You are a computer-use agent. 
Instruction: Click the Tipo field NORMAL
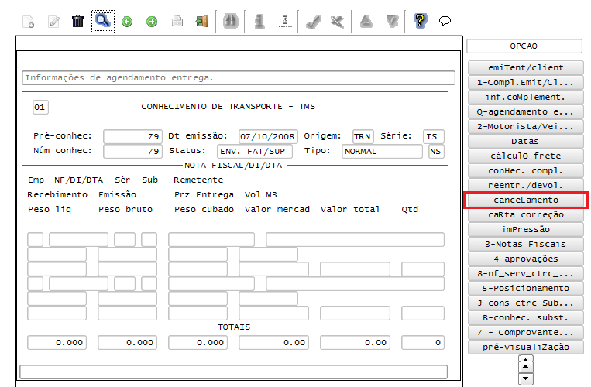[x=382, y=152]
